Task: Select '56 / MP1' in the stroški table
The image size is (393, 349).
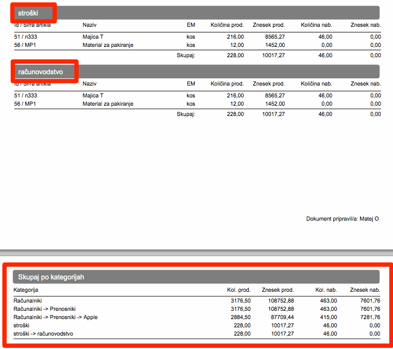Action: (25, 45)
